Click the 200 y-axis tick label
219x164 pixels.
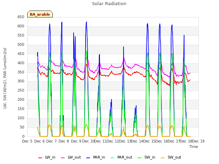(21, 99)
